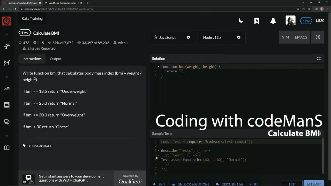Click the Sample Tests scrollbar
331x186 pixels.
click(323, 156)
